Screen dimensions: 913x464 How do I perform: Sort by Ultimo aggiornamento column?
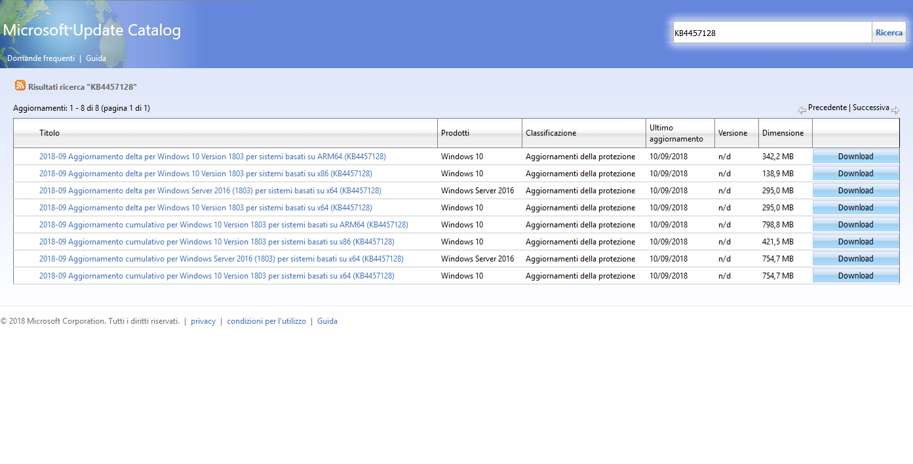point(676,133)
